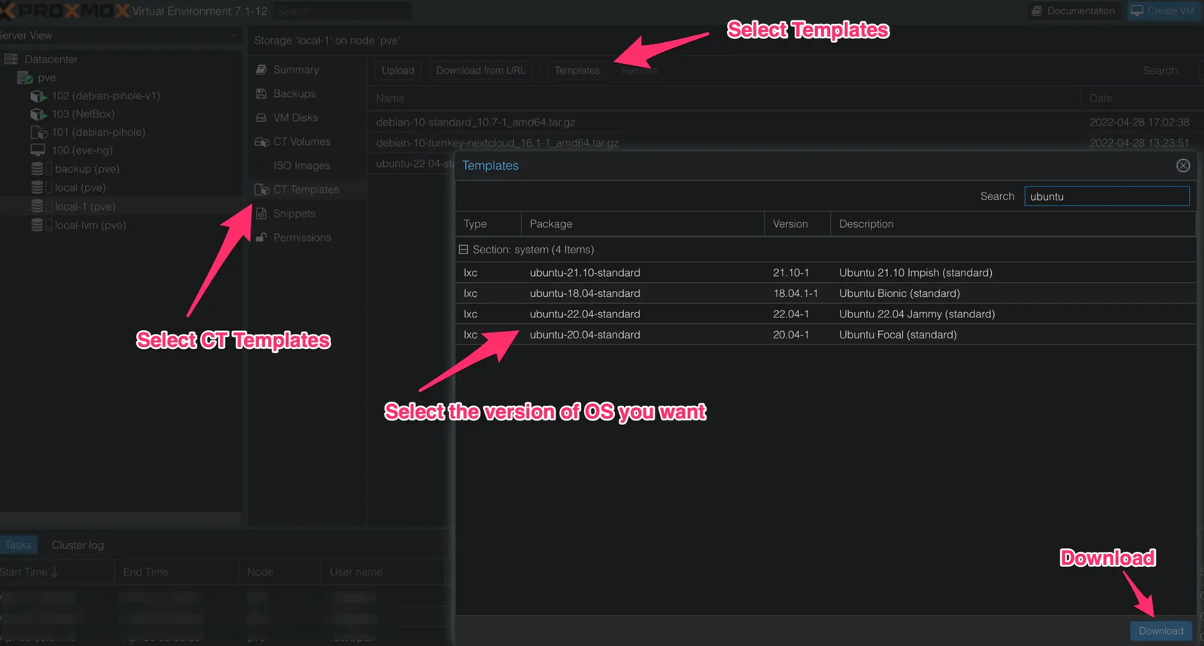Select the ubuntu-22.04-standard template row
Viewport: 1204px width, 646px height.
click(x=585, y=314)
